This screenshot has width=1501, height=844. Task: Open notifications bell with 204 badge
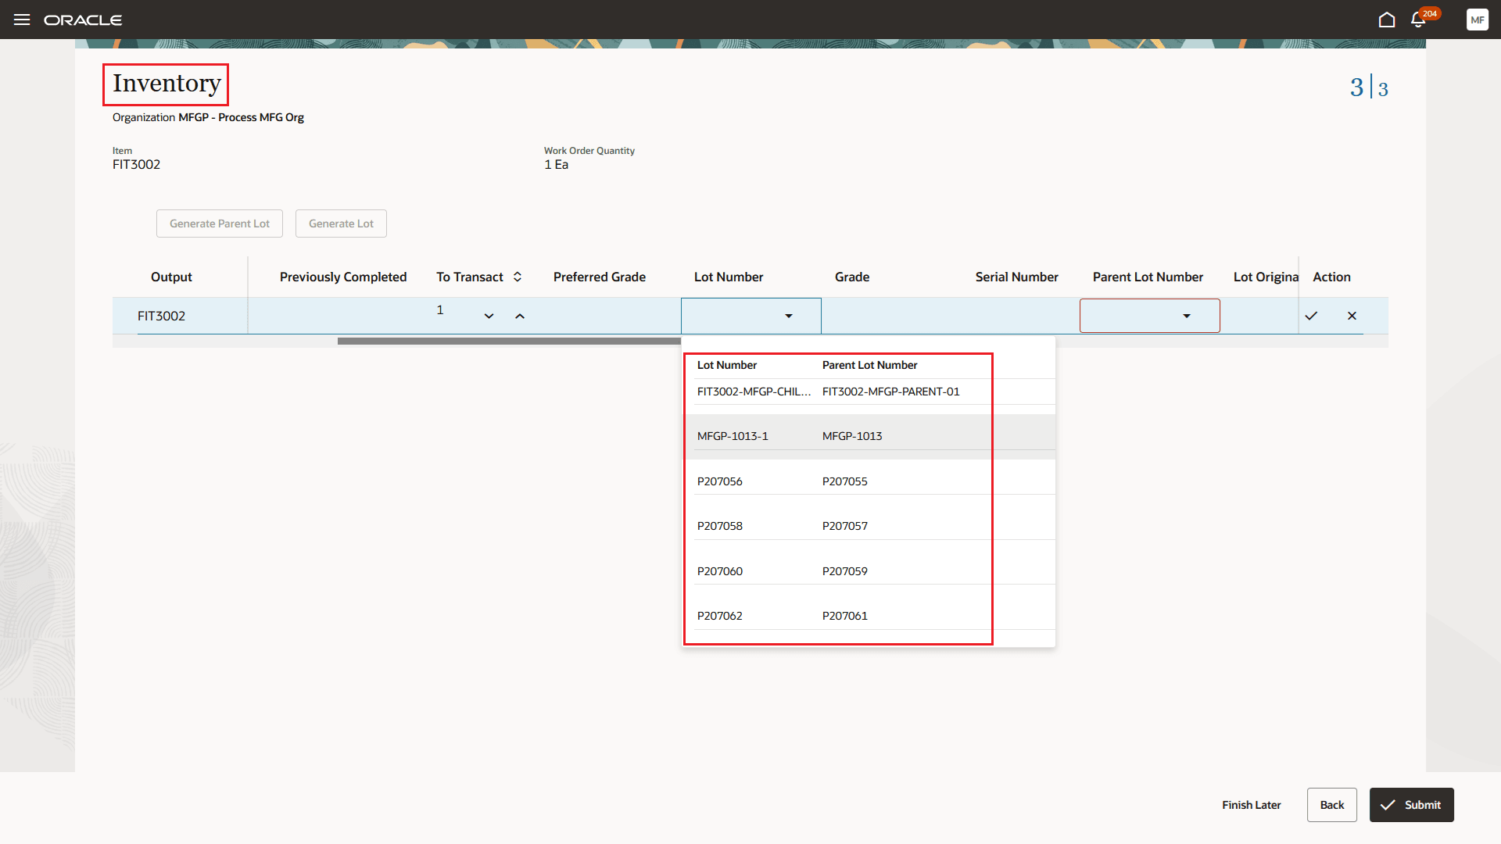click(1418, 20)
